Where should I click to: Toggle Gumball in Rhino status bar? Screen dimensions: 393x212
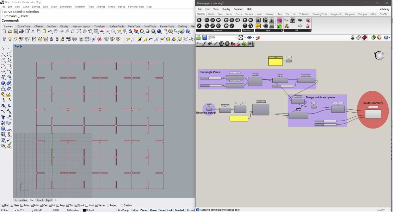point(180,210)
